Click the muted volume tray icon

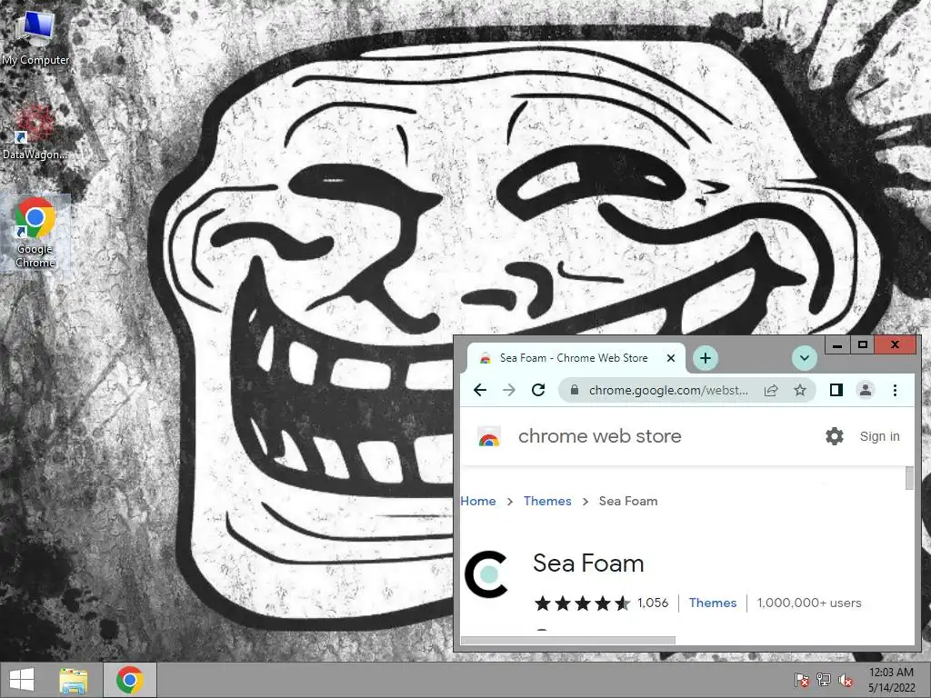click(x=846, y=680)
